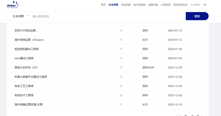The image size is (221, 116).
Task: Click 长沙 in the 海外销售运营经理 row
Action: click(x=145, y=105)
